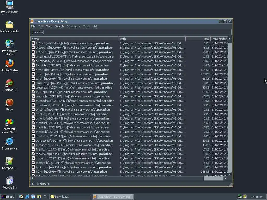Launch Notepad++ desktop shortcut
Viewport: 267px width, 200px height.
pos(10,163)
